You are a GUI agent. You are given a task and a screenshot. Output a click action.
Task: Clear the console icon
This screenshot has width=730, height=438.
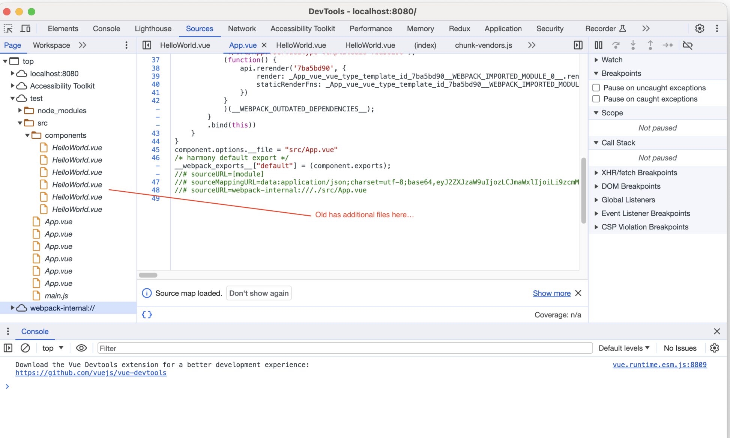click(25, 348)
